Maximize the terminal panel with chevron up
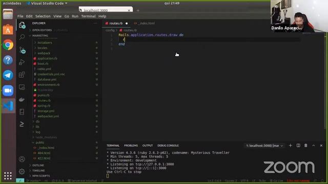328x184 pixels. click(x=314, y=145)
